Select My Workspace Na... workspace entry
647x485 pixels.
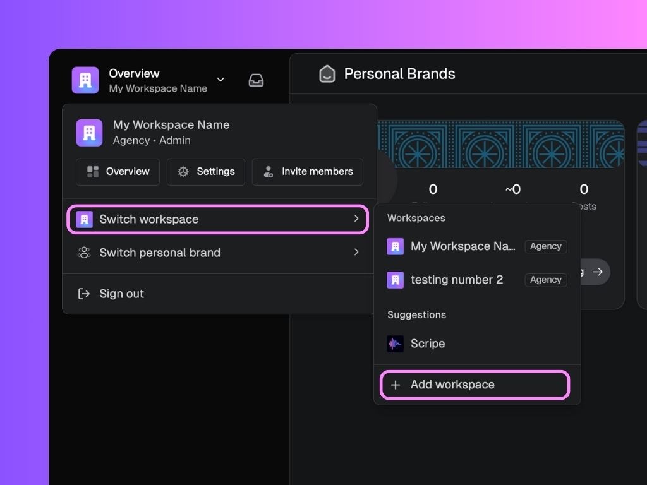tap(477, 246)
